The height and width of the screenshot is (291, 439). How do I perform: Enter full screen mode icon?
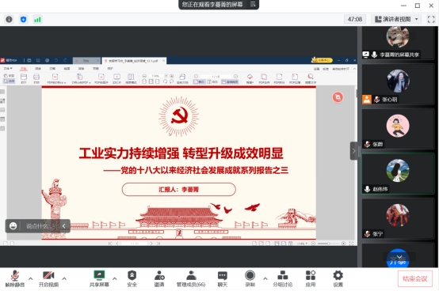tap(431, 19)
